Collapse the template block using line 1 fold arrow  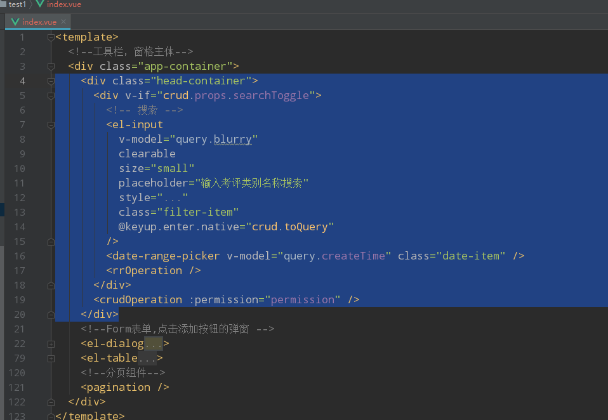51,37
